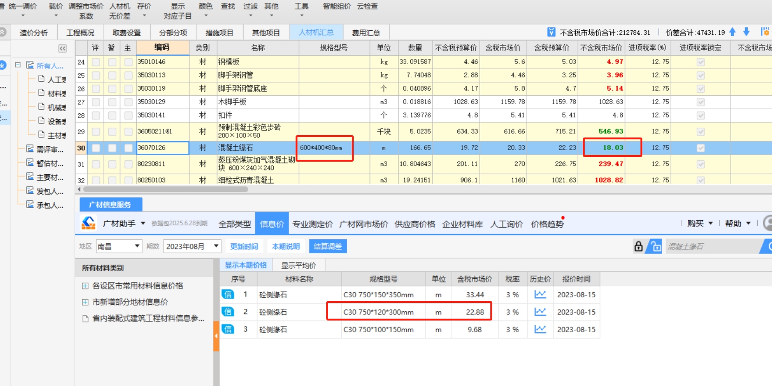Image resolution: width=772 pixels, height=386 pixels.
Task: Open the 广材网市场价 tab
Action: point(363,224)
